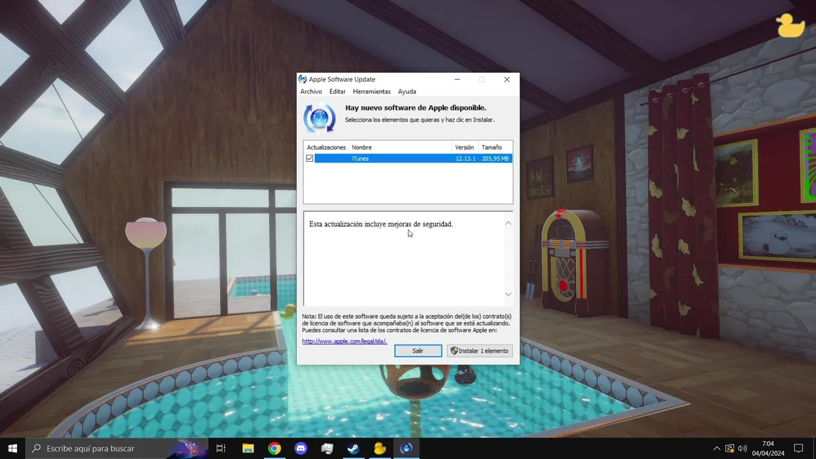The height and width of the screenshot is (459, 816).
Task: Open File Explorer from taskbar
Action: pos(248,448)
